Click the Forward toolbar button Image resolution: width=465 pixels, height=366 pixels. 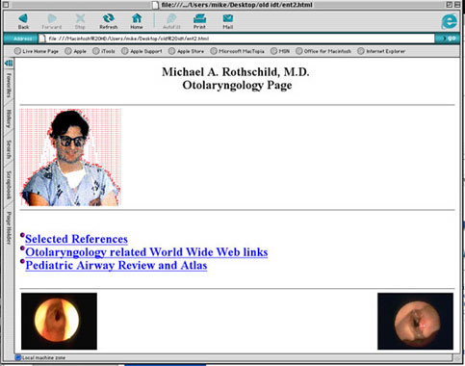pyautogui.click(x=52, y=21)
